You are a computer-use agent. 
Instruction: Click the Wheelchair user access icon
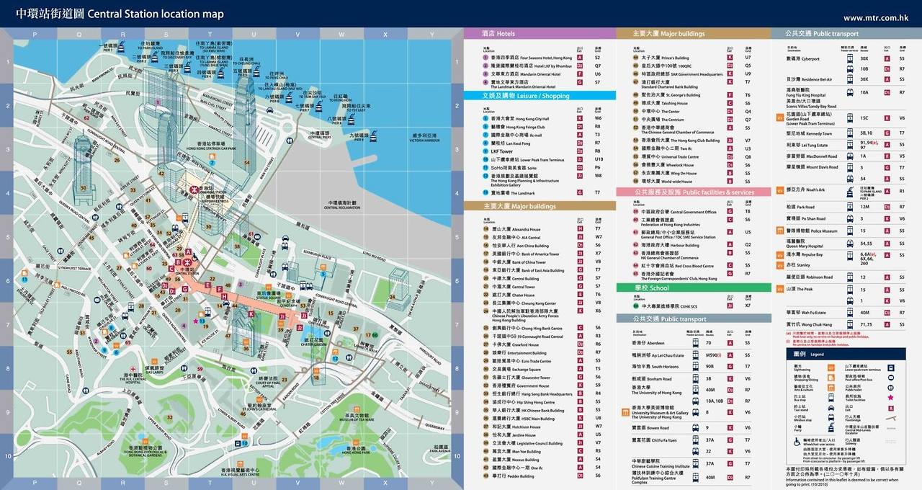click(x=797, y=441)
